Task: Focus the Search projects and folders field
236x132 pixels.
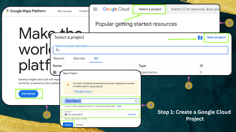Action: pos(140,50)
